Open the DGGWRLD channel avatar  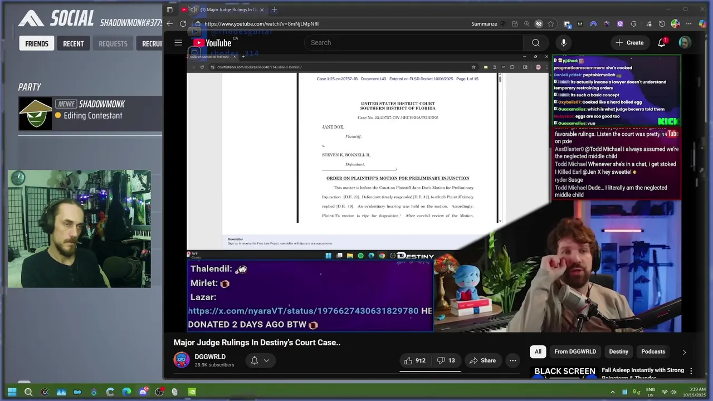182,360
